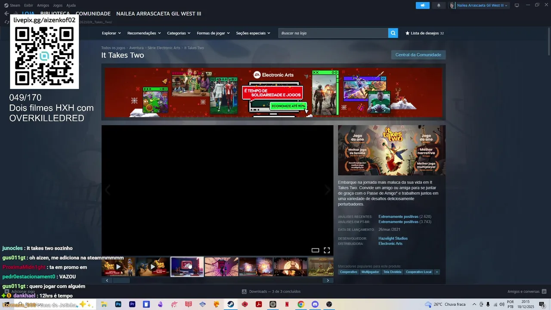
Task: Play the second trailer thumbnail
Action: pos(153,267)
